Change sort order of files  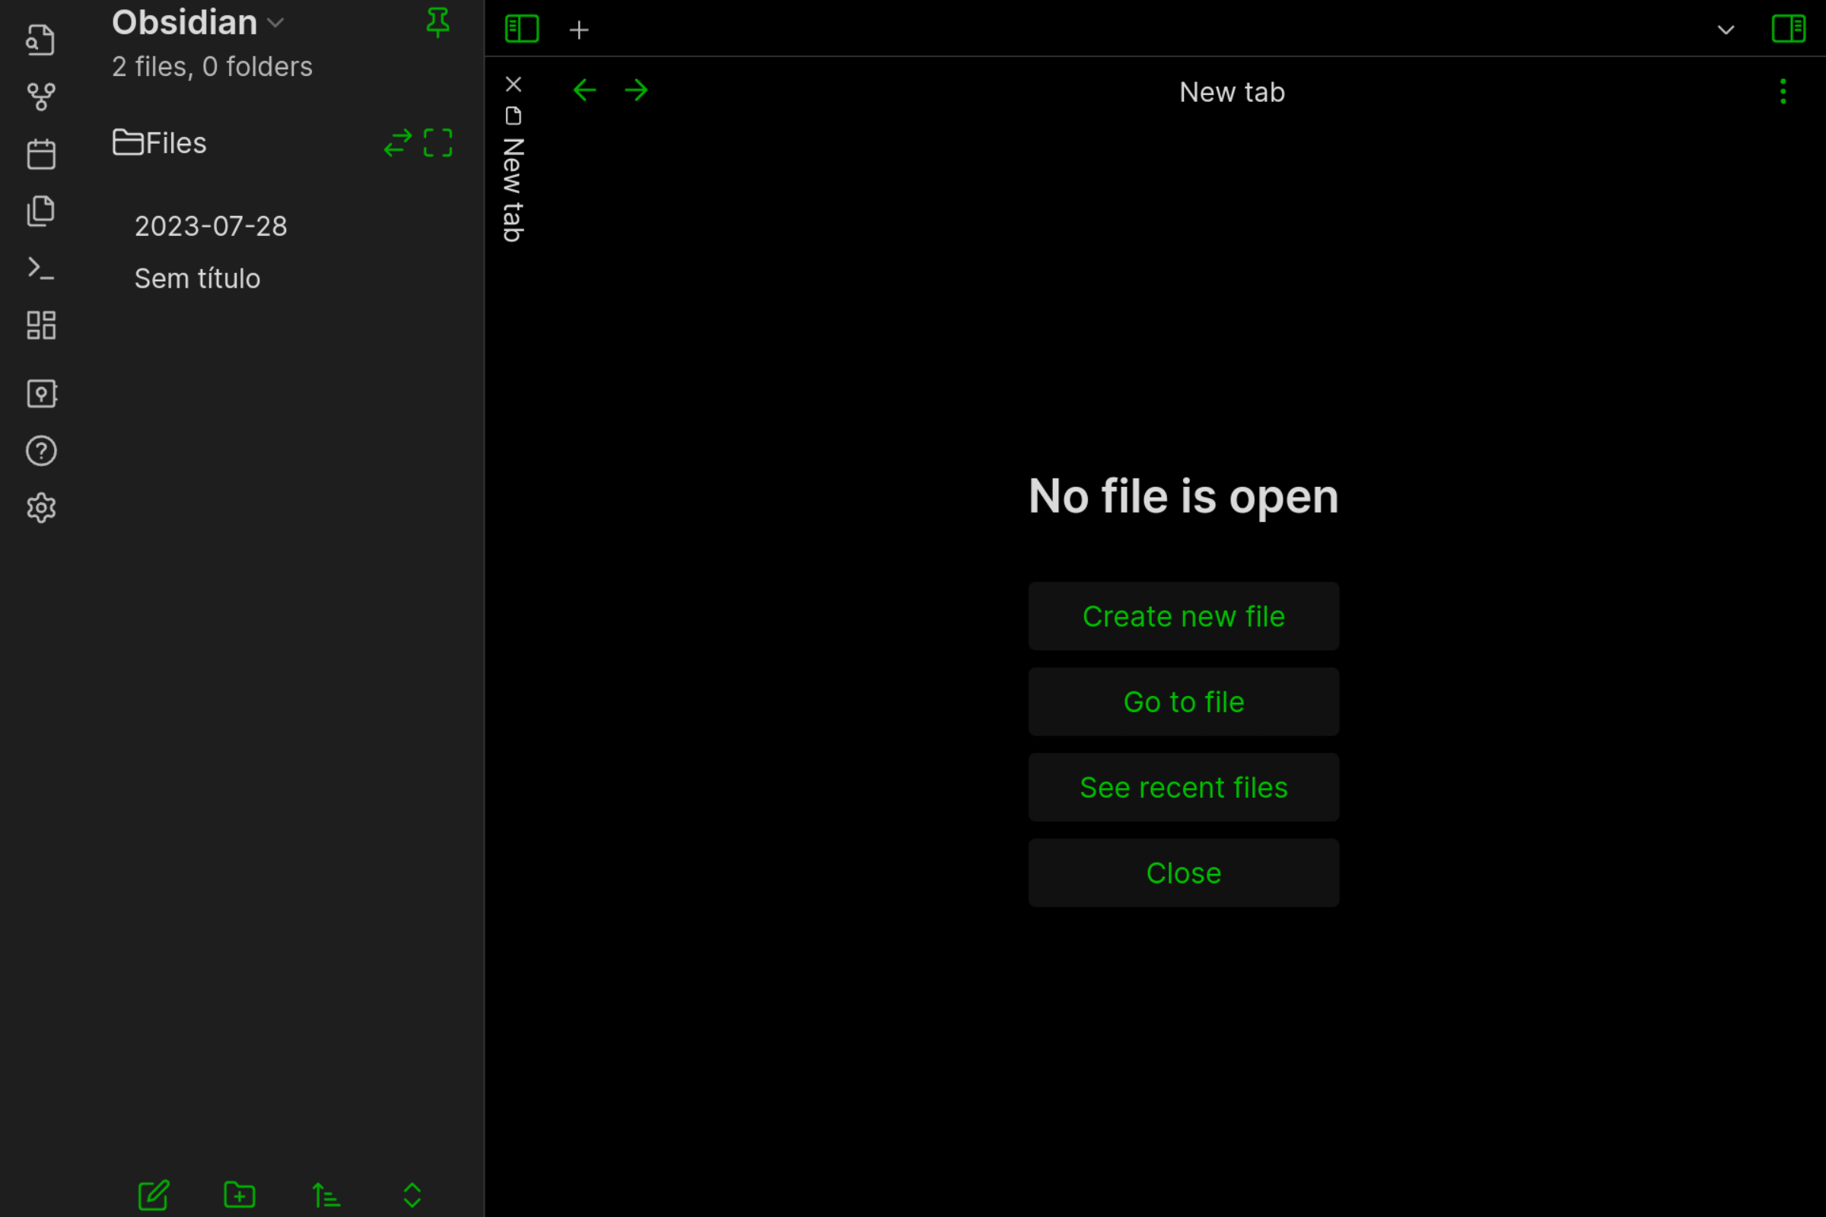[326, 1195]
